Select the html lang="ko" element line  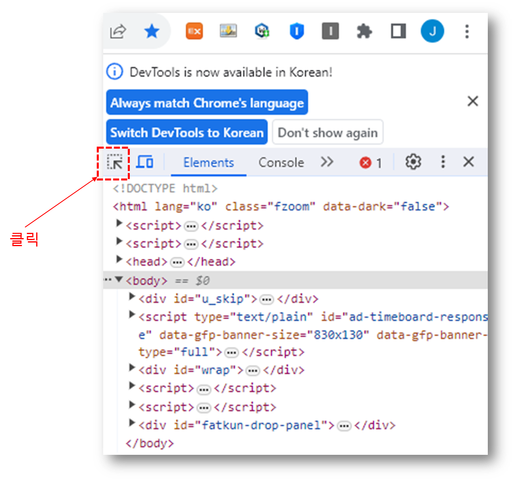point(281,207)
